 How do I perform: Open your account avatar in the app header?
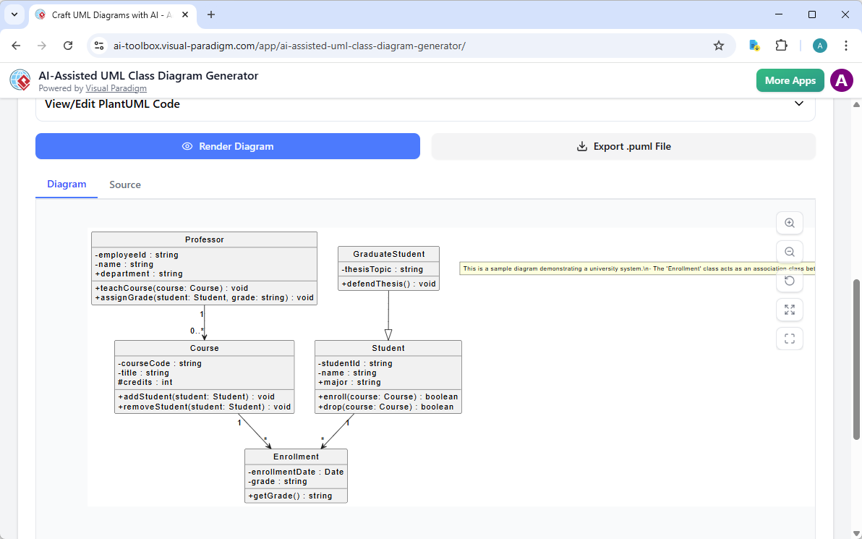(x=841, y=80)
